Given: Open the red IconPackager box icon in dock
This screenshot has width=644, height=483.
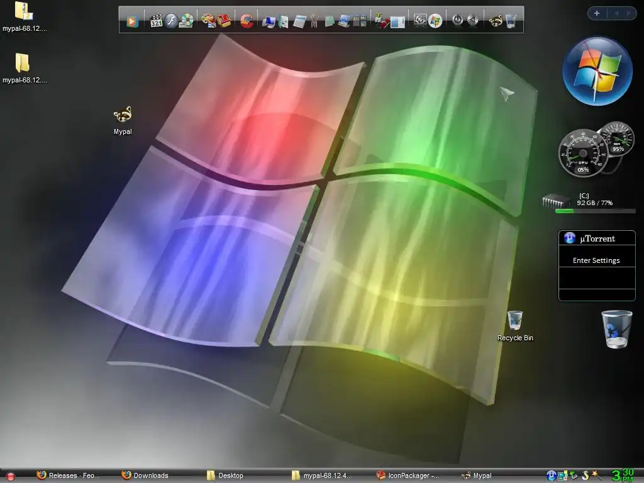Looking at the screenshot, I should 224,21.
